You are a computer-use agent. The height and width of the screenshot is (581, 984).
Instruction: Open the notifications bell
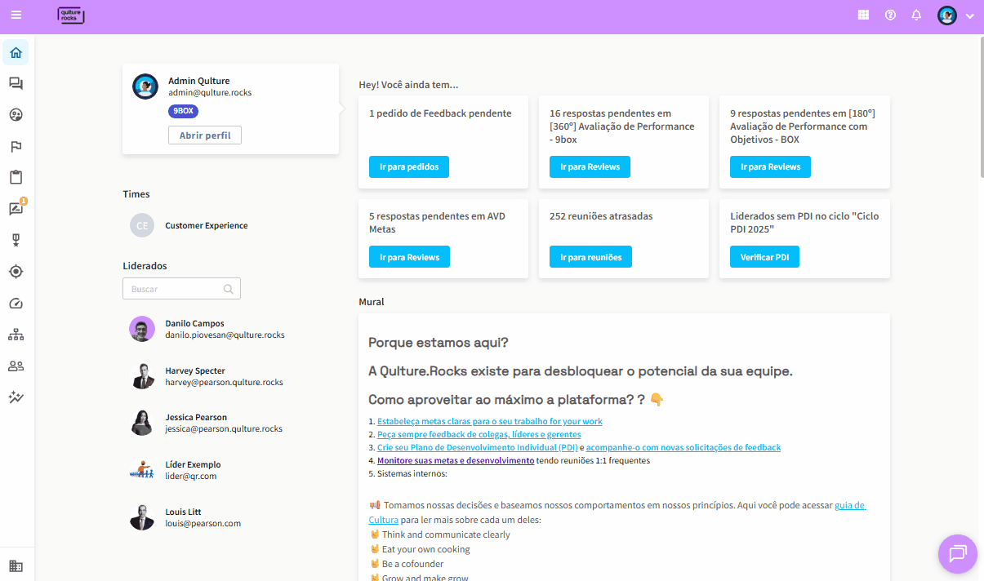[x=916, y=15]
